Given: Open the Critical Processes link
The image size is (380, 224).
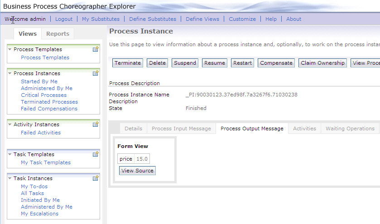Looking at the screenshot, I should pos(43,95).
